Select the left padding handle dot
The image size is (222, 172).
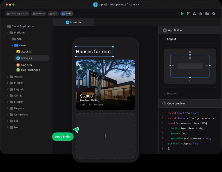[171, 65]
